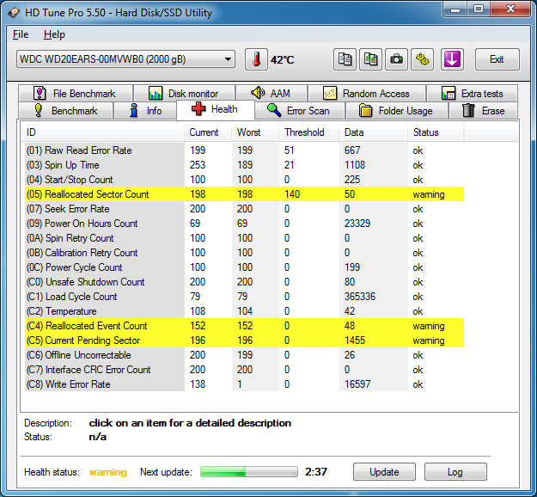Select (C2) Temperature row
Viewport: 537px width, 497px height.
245,311
